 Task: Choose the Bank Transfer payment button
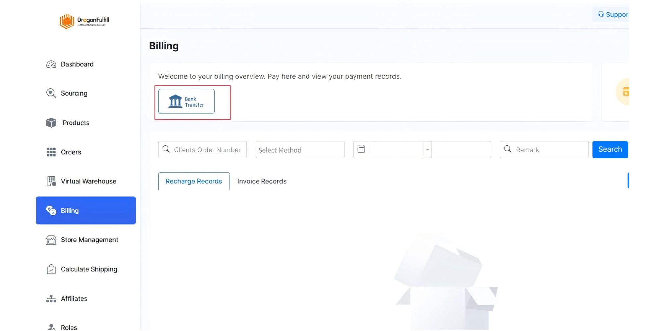point(186,101)
